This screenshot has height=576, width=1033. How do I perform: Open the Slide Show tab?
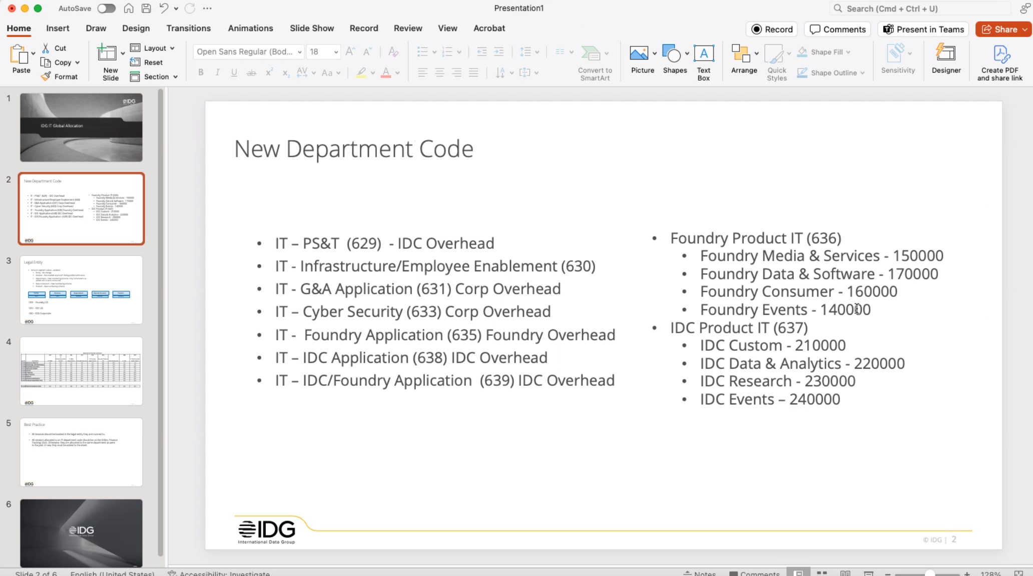311,28
